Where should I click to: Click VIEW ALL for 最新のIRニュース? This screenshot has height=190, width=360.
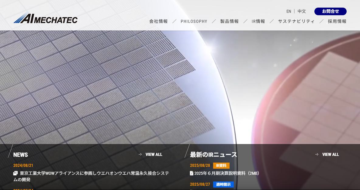pos(331,154)
